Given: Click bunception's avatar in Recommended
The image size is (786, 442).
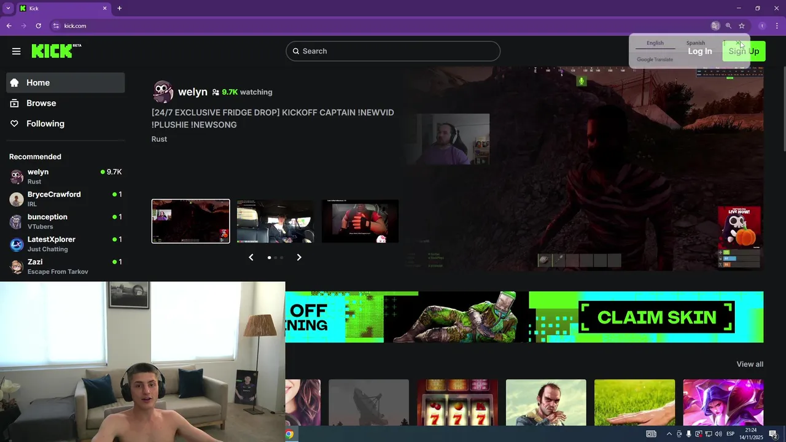Looking at the screenshot, I should pos(17,222).
